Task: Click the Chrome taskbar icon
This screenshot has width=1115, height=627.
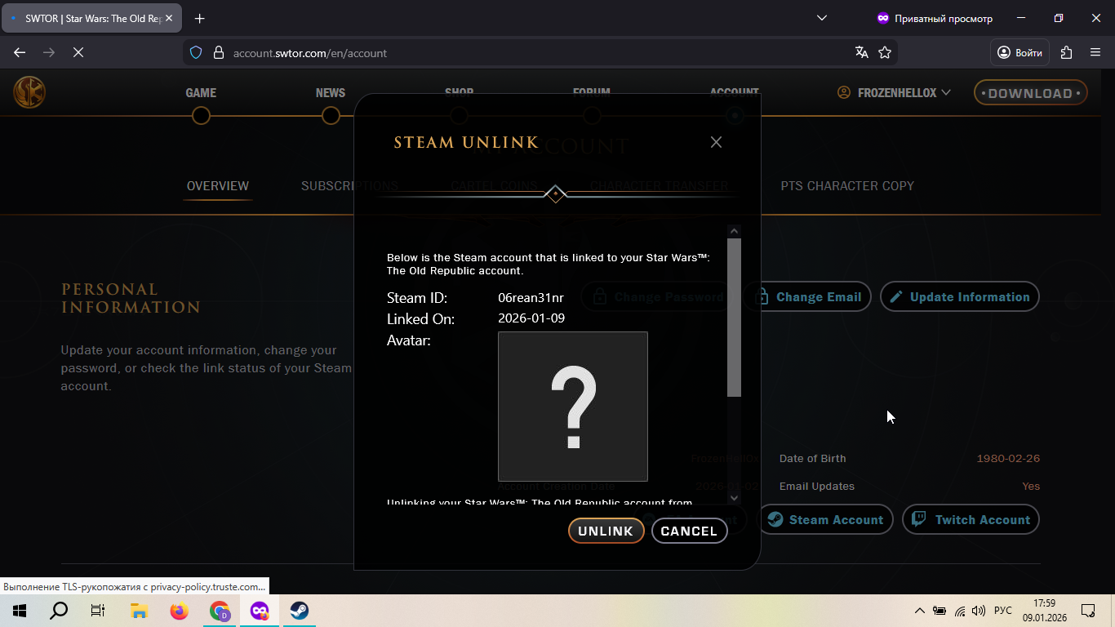Action: (220, 611)
